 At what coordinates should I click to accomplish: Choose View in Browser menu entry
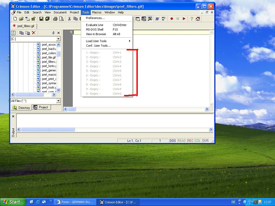tap(107, 34)
